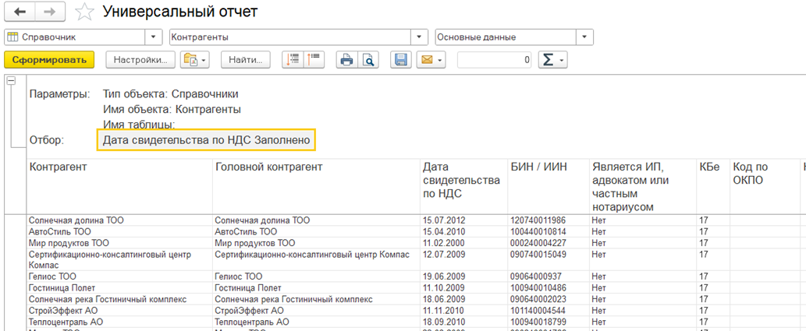The height and width of the screenshot is (331, 806).
Task: Send report by email envelope icon
Action: coord(431,60)
